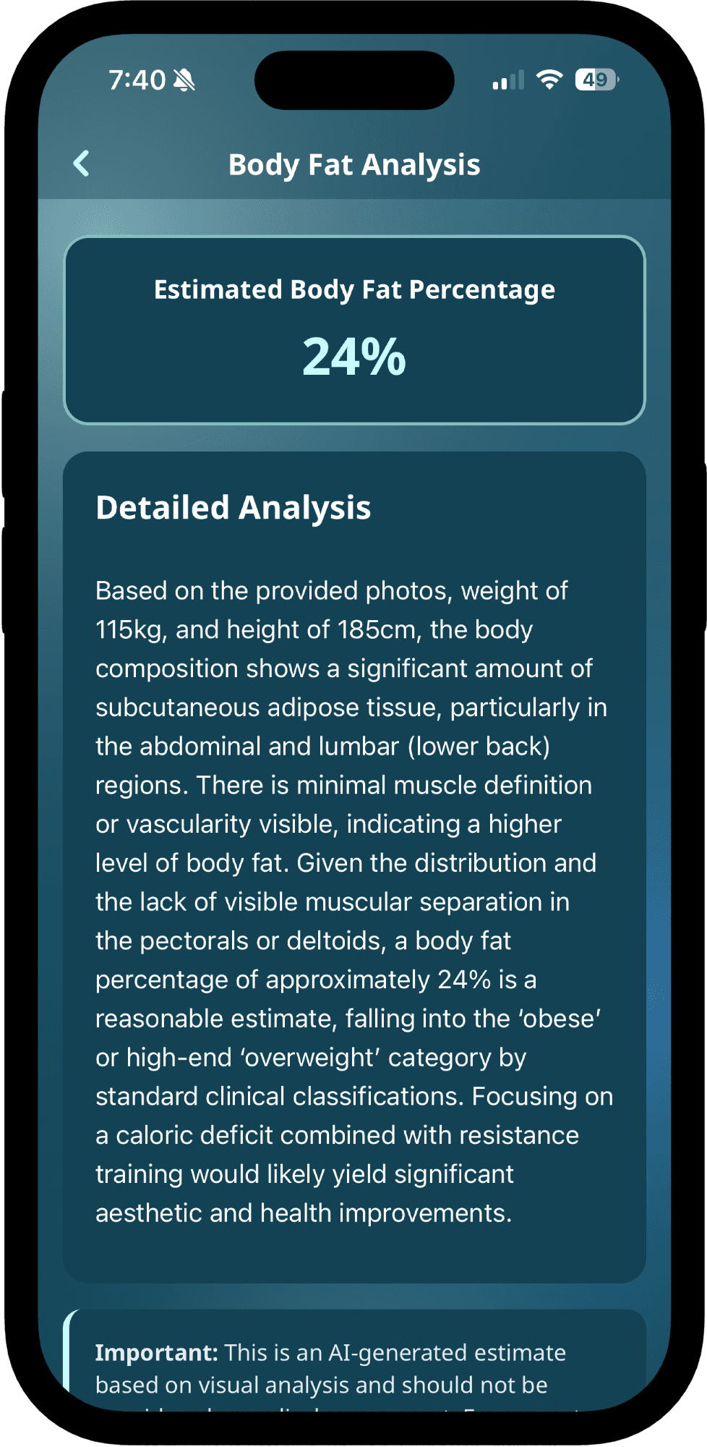Tap the back chevron arrow
The height and width of the screenshot is (1447, 707).
(x=82, y=164)
